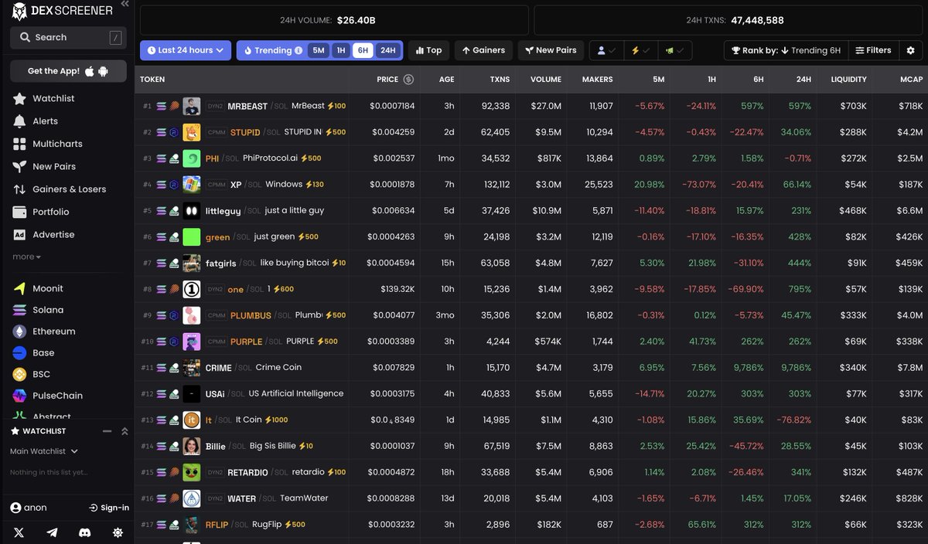Open the Discord social icon
Image resolution: width=928 pixels, height=544 pixels.
point(85,532)
